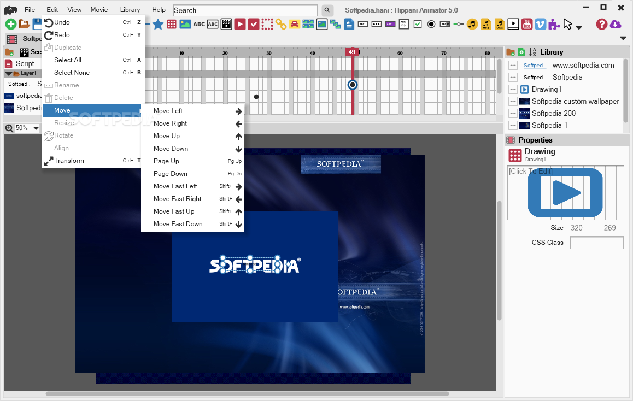Insert an image from the toolbar

(x=185, y=24)
